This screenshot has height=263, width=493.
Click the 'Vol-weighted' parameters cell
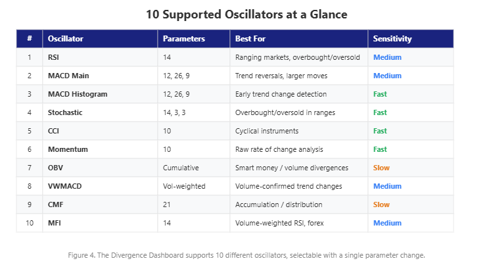pyautogui.click(x=184, y=186)
